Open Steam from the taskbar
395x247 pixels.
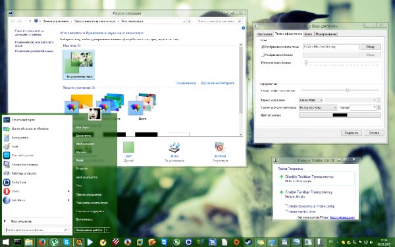click(248, 242)
